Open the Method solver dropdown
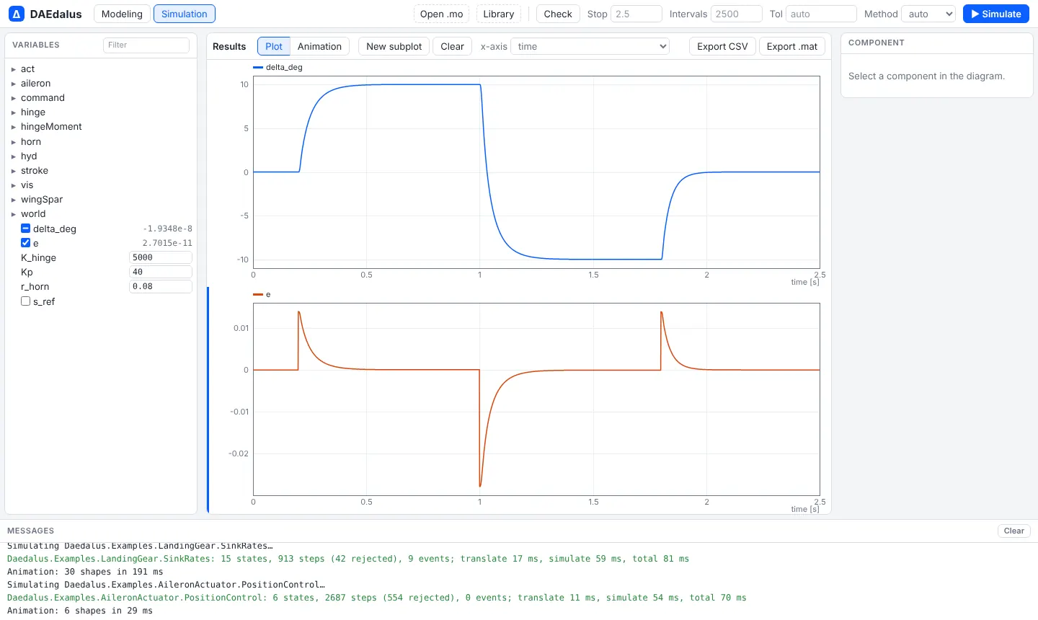Image resolution: width=1038 pixels, height=620 pixels. click(928, 14)
